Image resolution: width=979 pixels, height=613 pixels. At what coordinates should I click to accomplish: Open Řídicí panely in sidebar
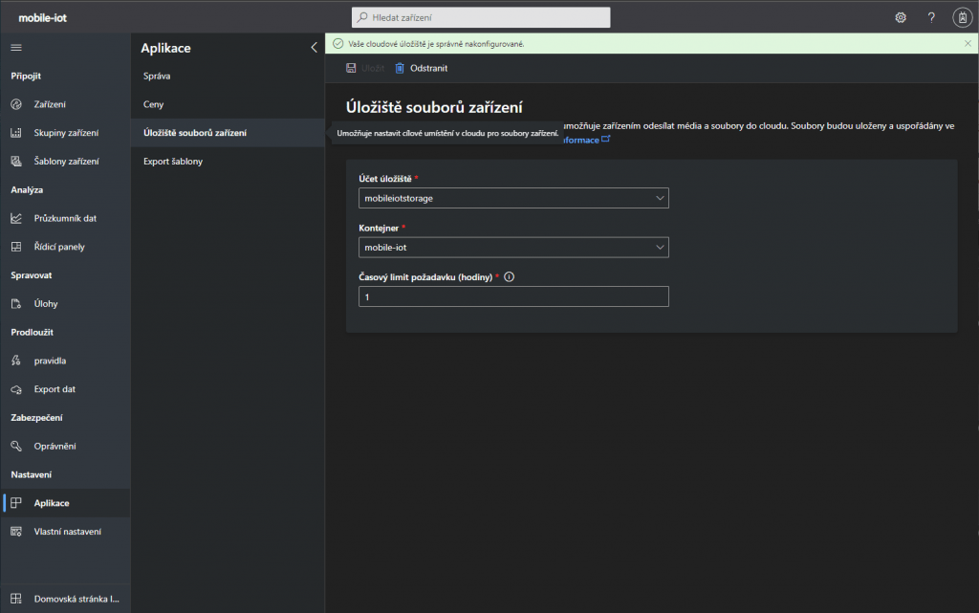pyautogui.click(x=59, y=247)
